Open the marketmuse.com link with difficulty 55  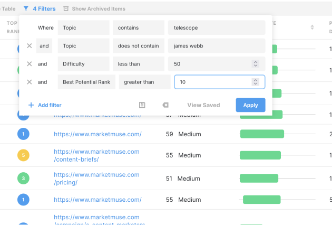click(97, 200)
